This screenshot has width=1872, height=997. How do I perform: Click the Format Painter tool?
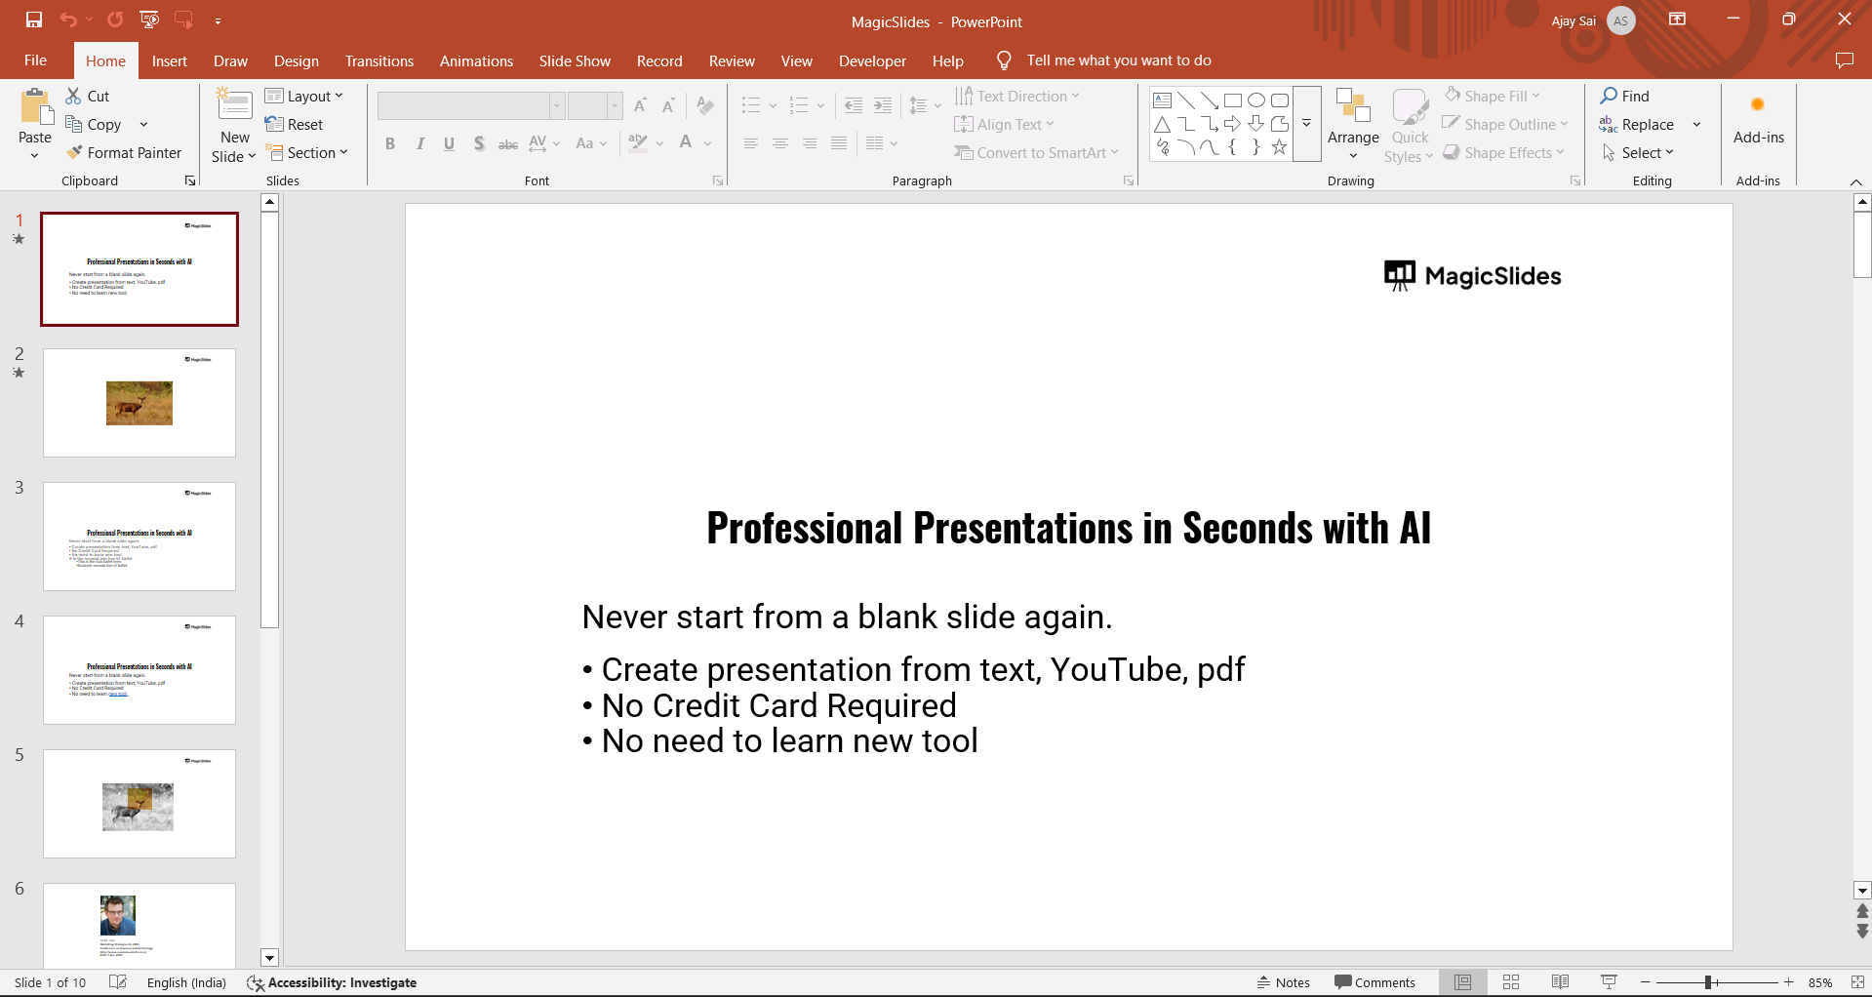click(x=124, y=153)
